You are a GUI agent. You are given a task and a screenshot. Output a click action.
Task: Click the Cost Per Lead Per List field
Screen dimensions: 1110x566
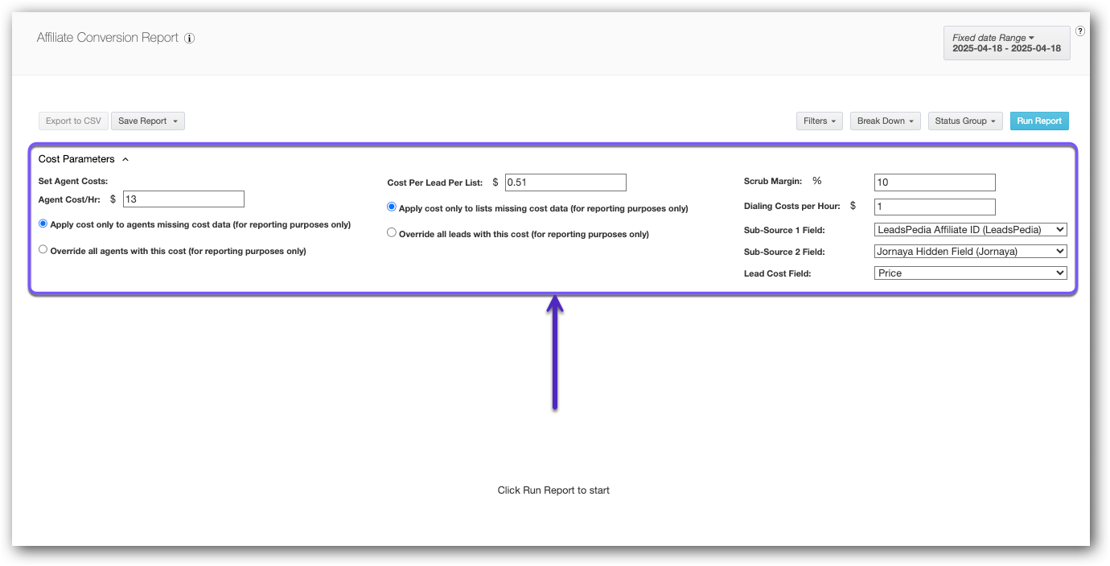click(565, 183)
